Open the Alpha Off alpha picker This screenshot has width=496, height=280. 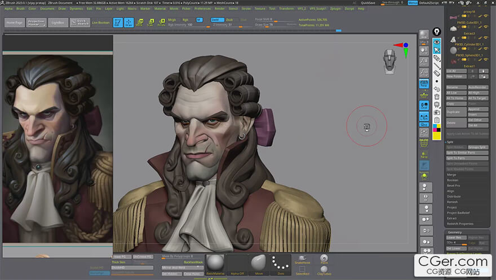pos(237,265)
